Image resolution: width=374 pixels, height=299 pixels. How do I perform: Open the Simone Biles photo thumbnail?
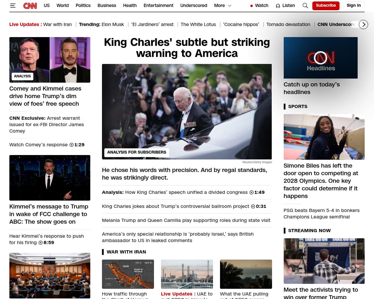click(324, 137)
